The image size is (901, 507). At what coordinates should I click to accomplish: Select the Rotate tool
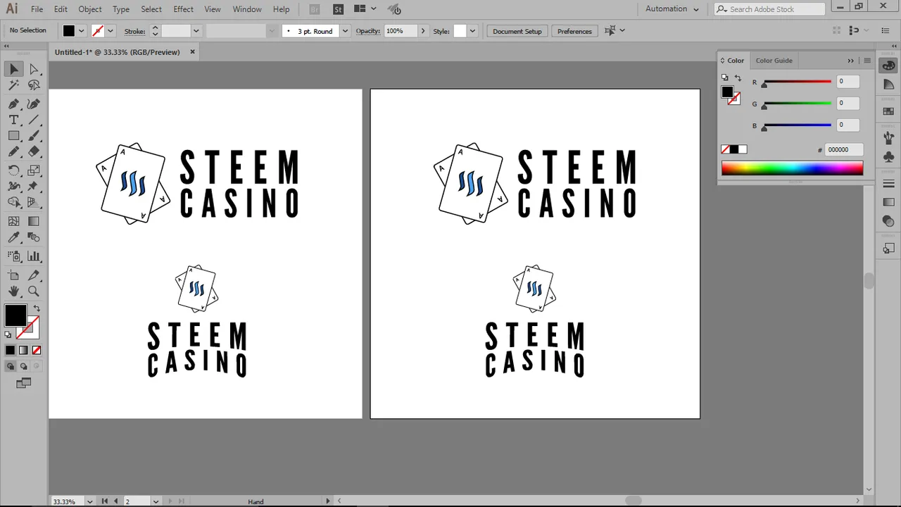point(14,170)
